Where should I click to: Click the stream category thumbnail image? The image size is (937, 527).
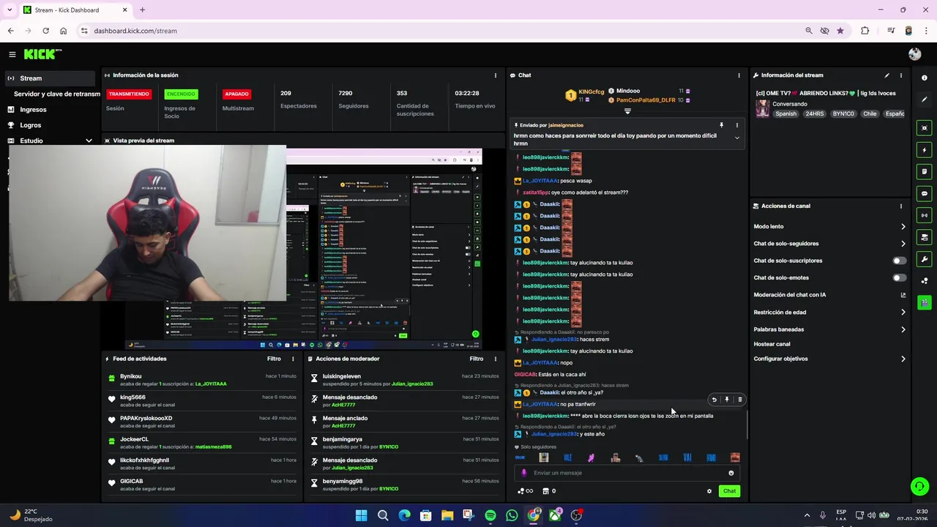pos(763,108)
